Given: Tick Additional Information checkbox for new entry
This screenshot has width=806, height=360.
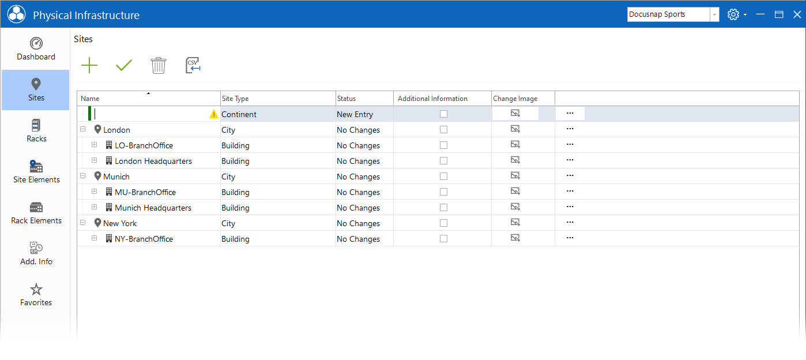Looking at the screenshot, I should [x=443, y=114].
